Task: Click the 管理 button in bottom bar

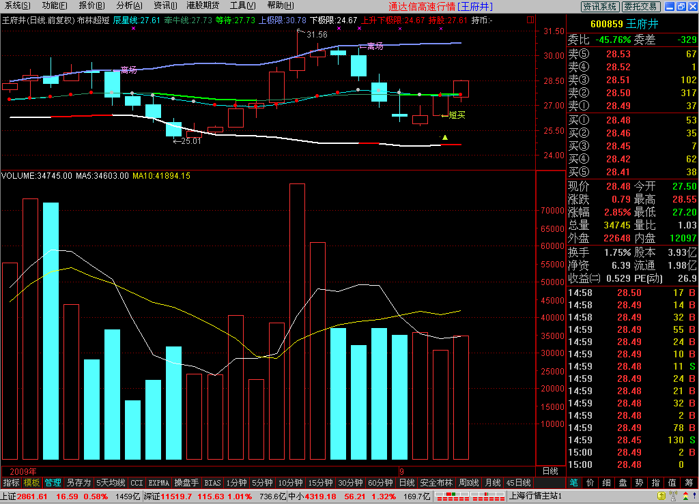Action: [52, 483]
